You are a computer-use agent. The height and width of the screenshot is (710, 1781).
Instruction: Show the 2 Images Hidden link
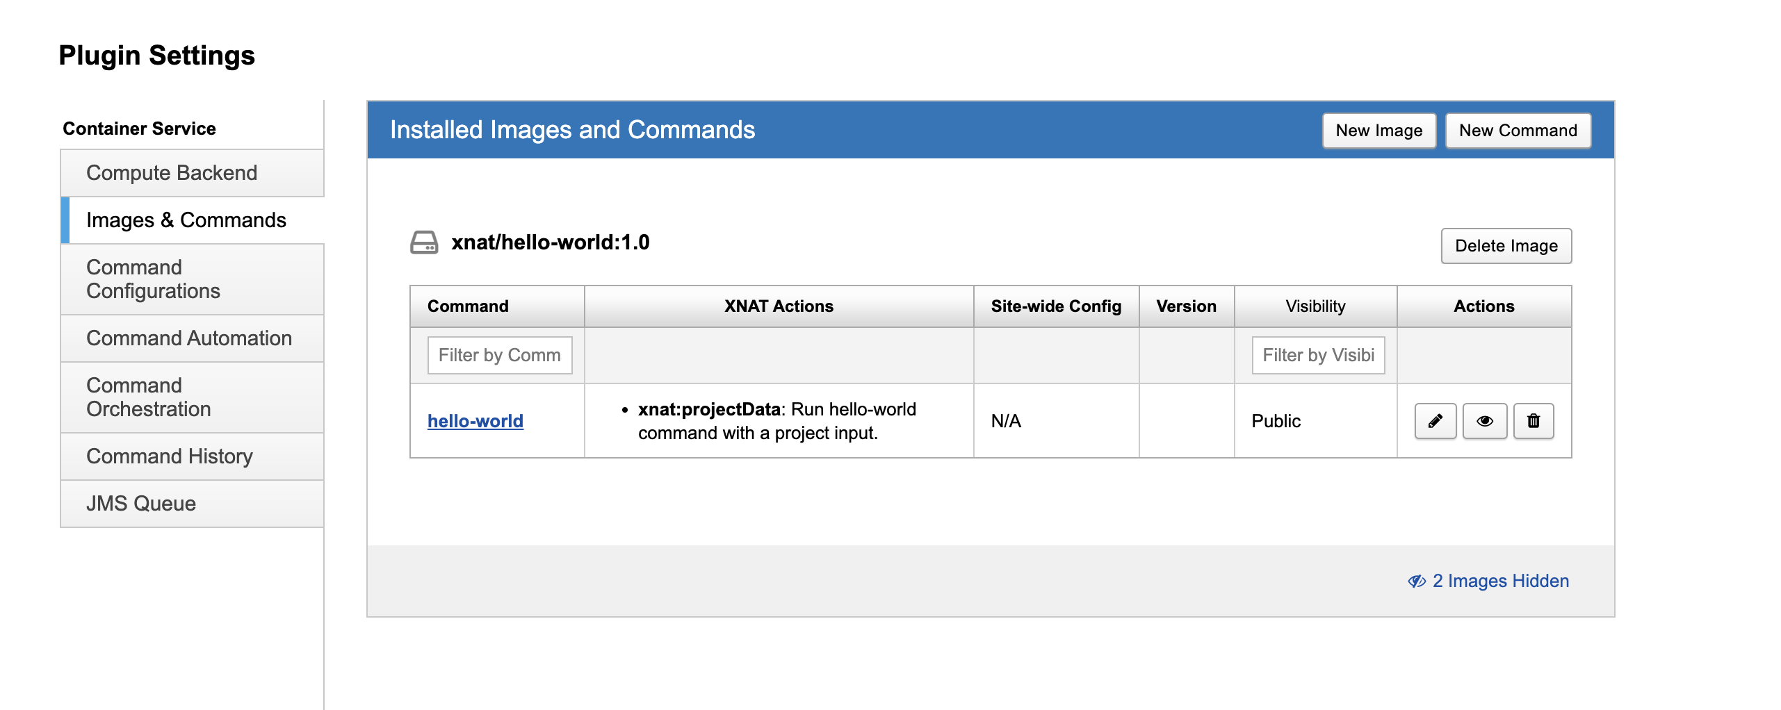click(x=1500, y=581)
